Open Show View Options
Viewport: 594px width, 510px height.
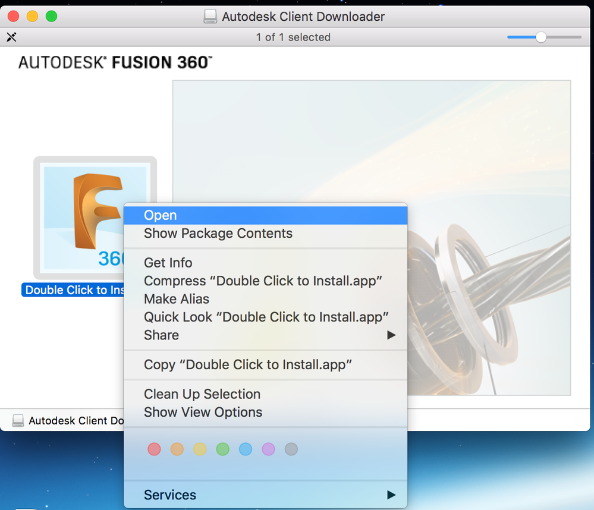coord(266,413)
